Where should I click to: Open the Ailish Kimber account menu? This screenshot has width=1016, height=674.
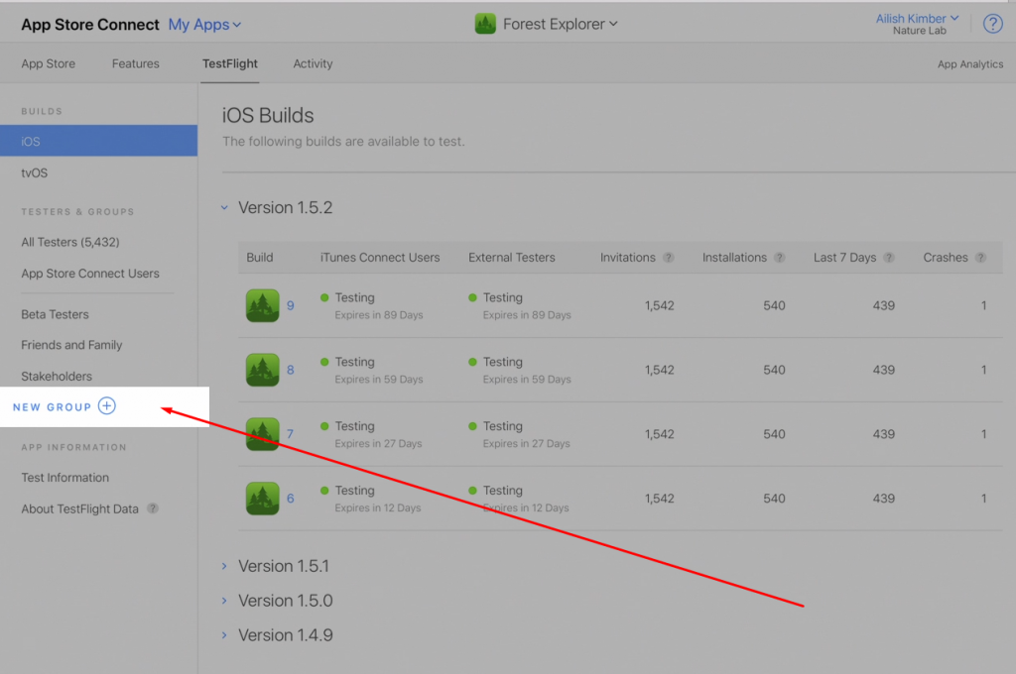tap(917, 19)
